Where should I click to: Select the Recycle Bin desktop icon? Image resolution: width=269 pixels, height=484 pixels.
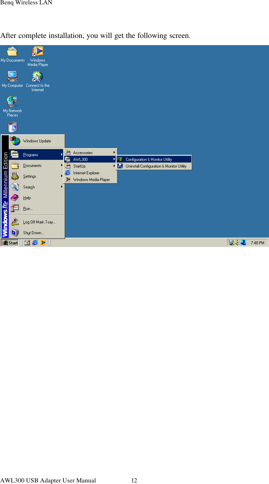point(12,127)
